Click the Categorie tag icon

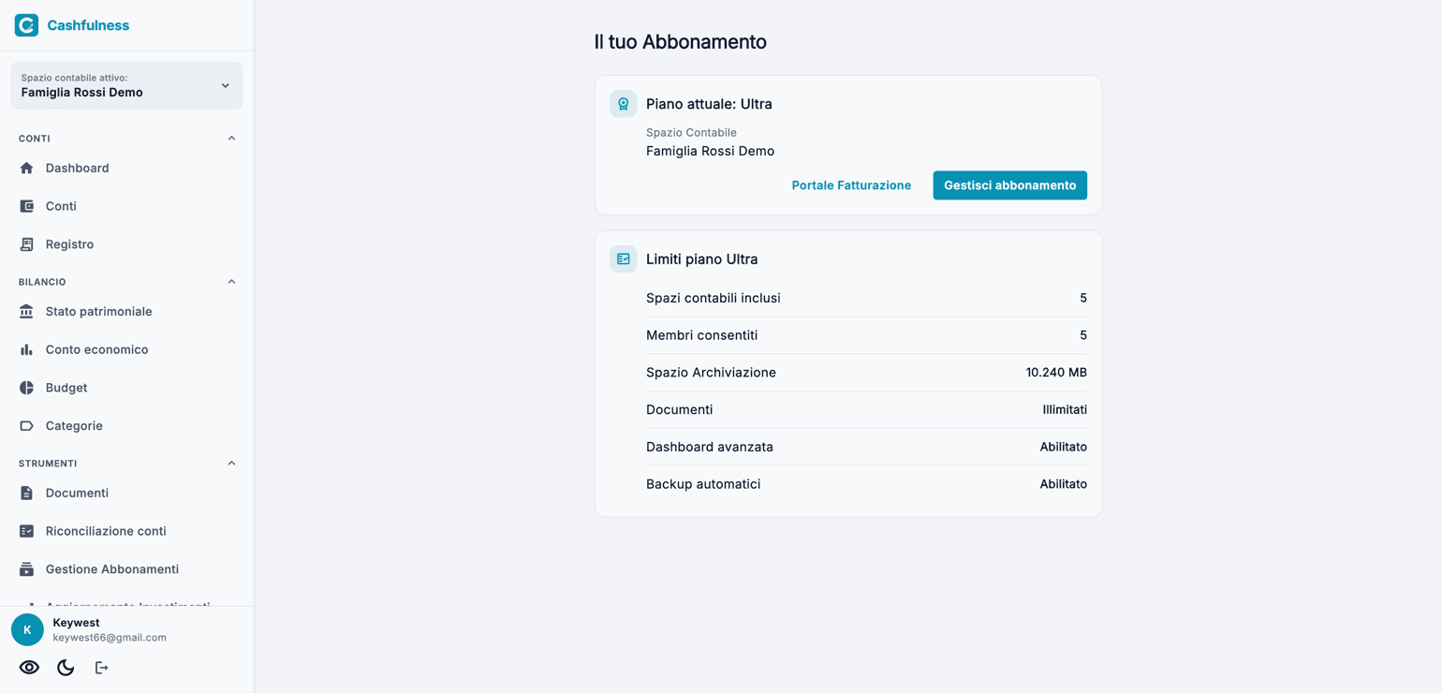tap(26, 425)
